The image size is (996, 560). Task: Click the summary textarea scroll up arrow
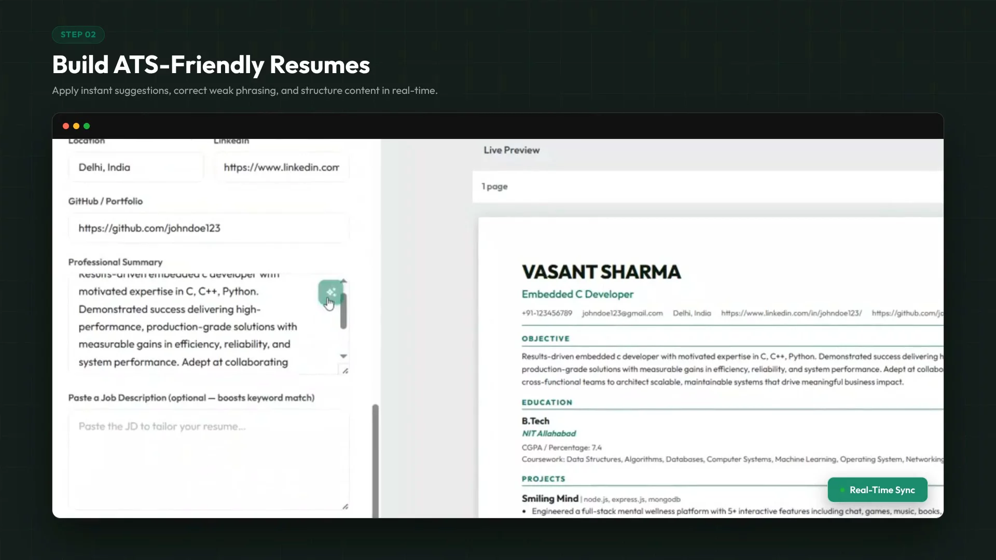[x=343, y=281]
